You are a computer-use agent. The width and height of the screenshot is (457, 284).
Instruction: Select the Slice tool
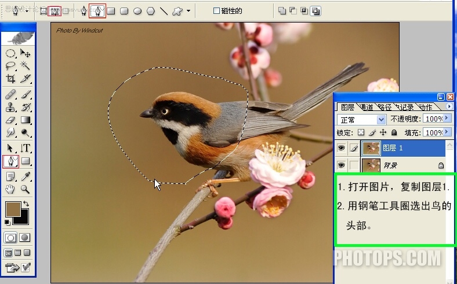(x=26, y=79)
